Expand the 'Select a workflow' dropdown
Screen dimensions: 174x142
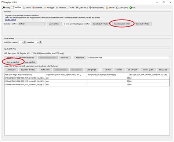32,24
